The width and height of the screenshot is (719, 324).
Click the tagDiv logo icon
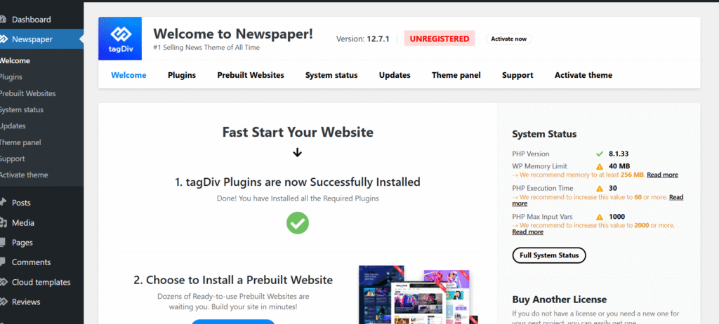click(120, 39)
